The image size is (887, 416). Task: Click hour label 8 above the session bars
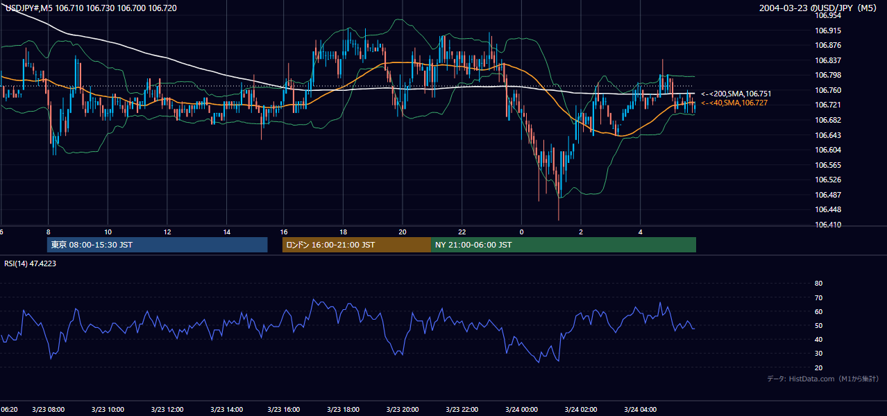(x=48, y=232)
